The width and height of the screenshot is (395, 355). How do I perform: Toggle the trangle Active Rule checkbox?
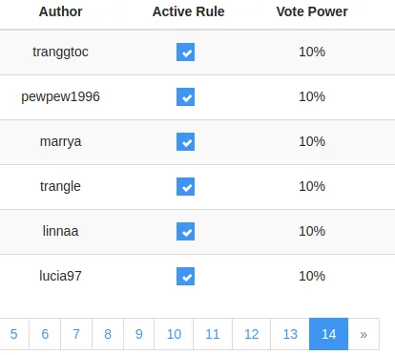pos(185,186)
